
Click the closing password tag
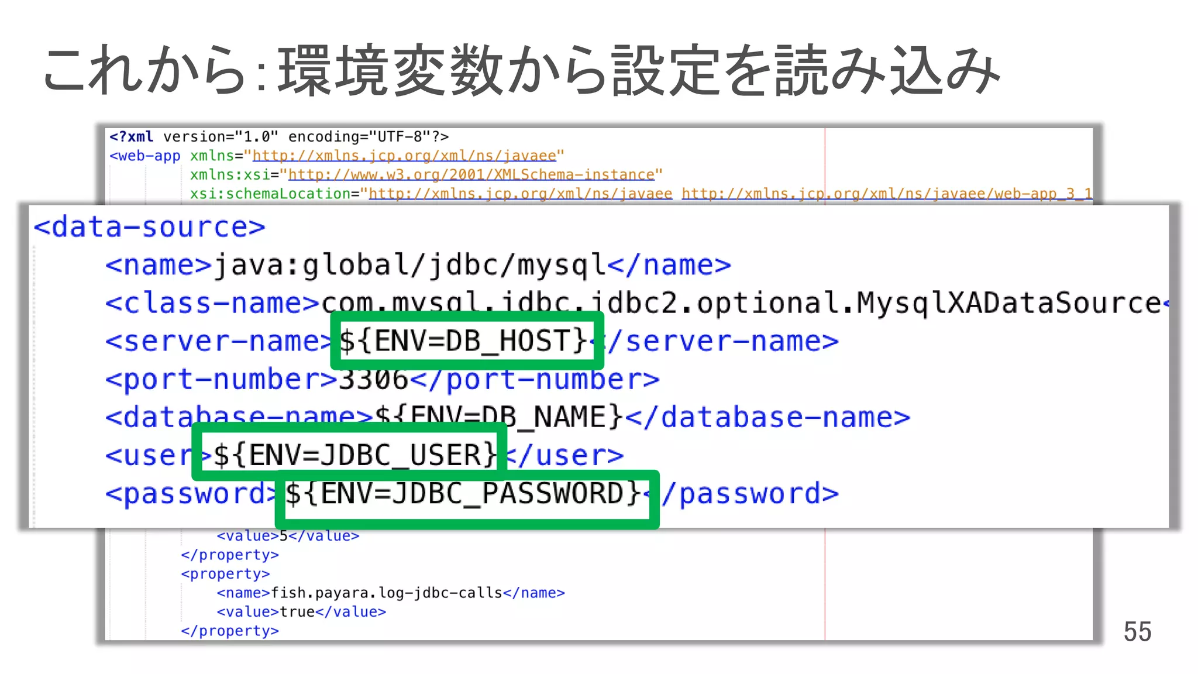pos(750,494)
